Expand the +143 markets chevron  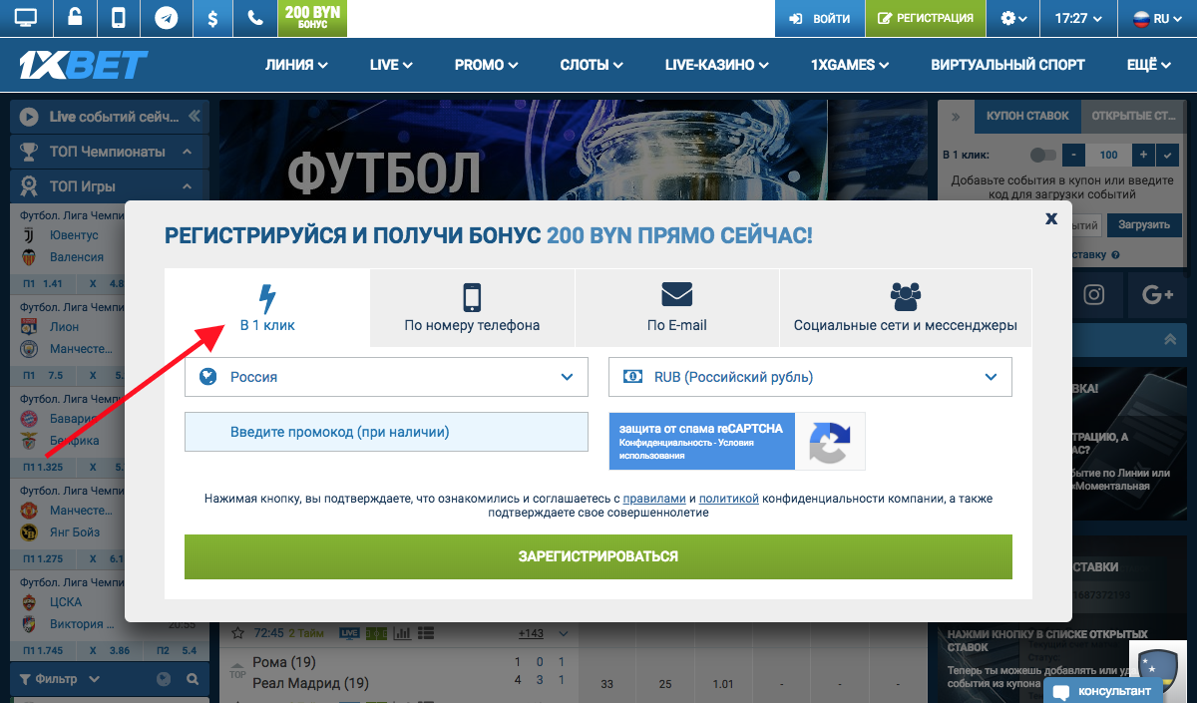[x=564, y=633]
